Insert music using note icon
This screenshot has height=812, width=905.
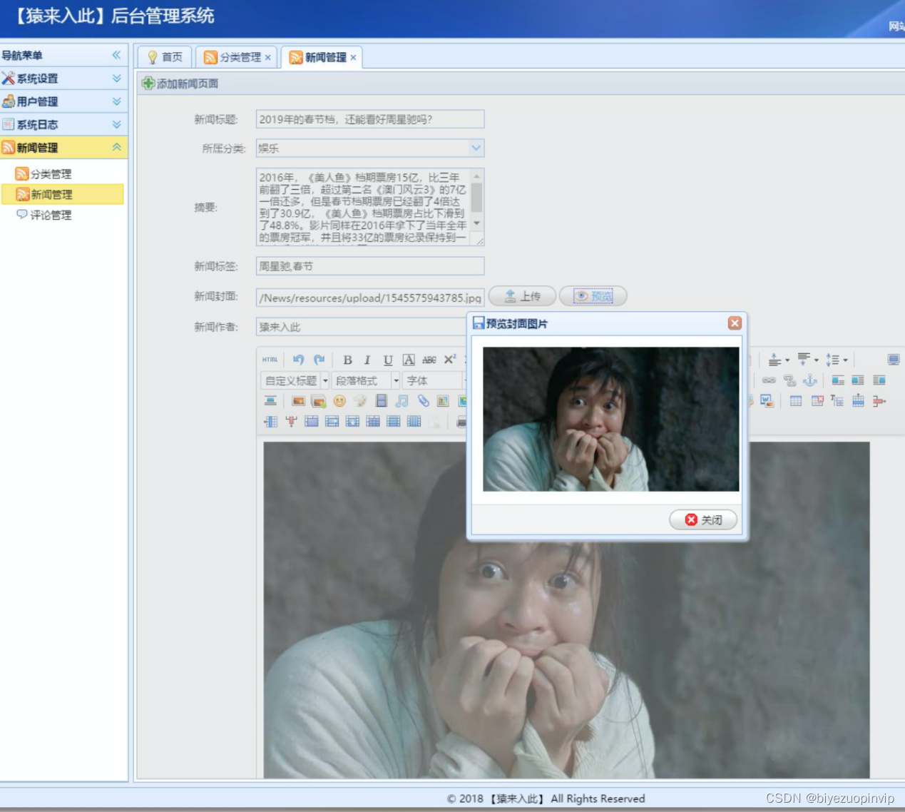(402, 401)
